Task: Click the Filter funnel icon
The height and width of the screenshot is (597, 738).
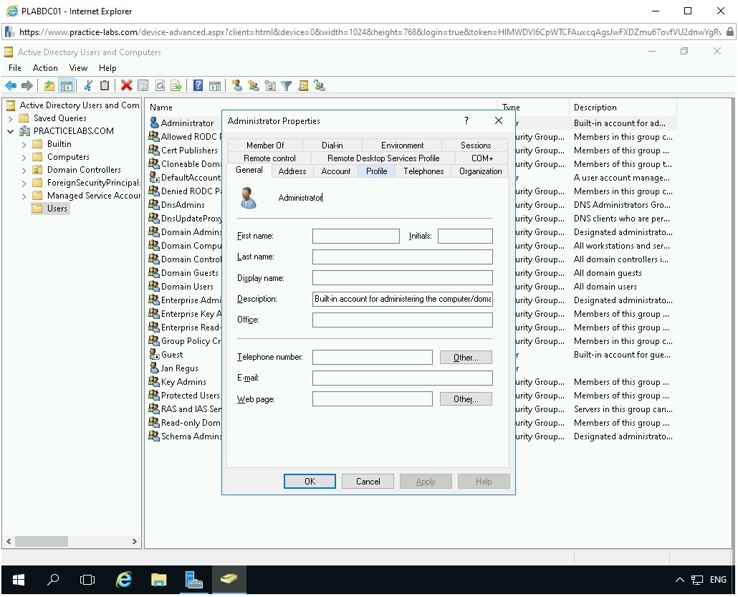Action: coord(286,86)
